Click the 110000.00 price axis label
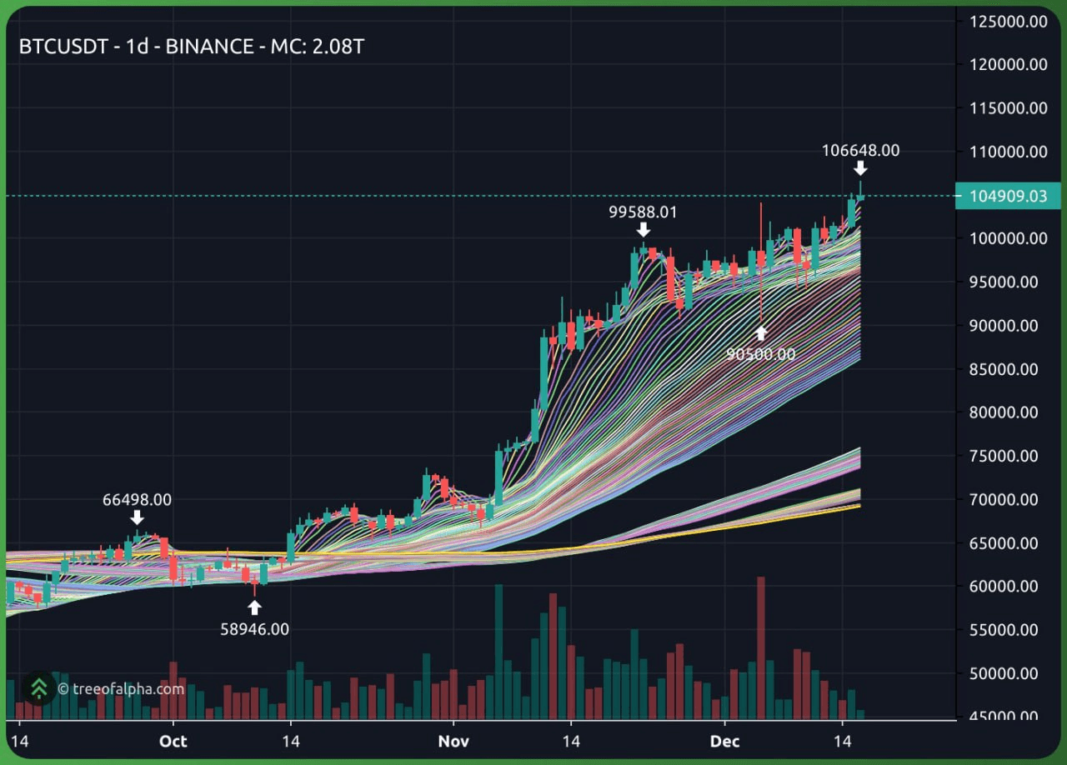The height and width of the screenshot is (765, 1067). [x=1009, y=152]
